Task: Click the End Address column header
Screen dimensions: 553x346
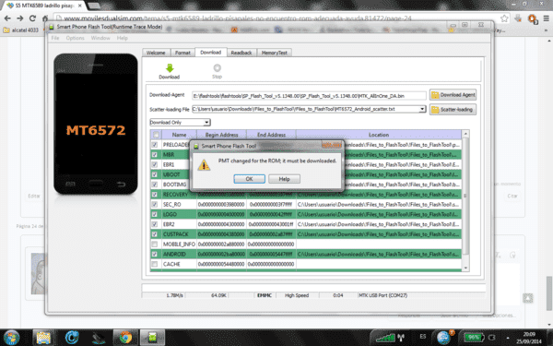Action: 271,135
